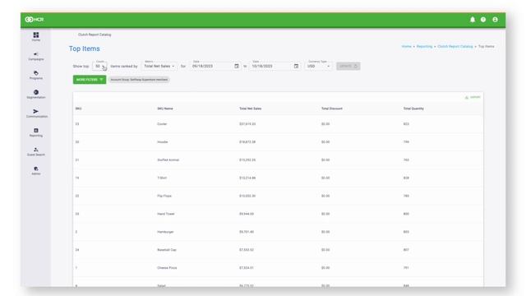
Task: Click the Top Items page heading
Action: pos(85,49)
